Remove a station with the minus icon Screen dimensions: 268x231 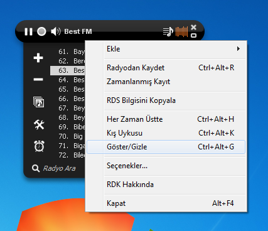[x=38, y=80]
